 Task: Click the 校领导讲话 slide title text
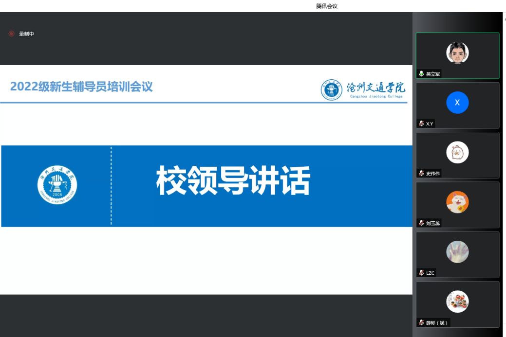click(233, 181)
